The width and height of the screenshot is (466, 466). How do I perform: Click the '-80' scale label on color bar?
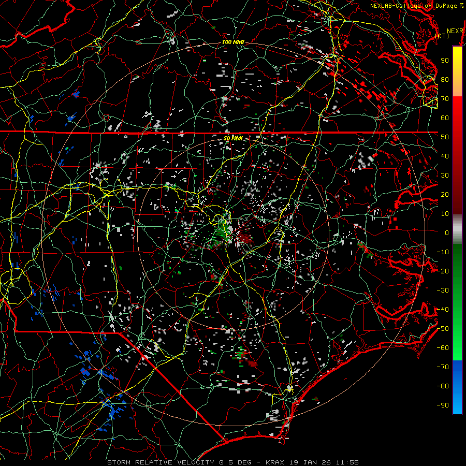[443, 386]
